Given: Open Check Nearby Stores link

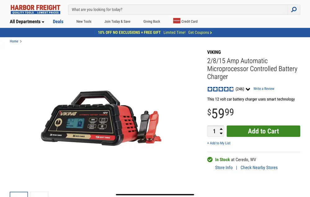Looking at the screenshot, I should [x=259, y=168].
